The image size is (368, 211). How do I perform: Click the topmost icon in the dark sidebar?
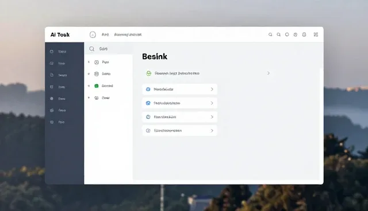coord(52,52)
